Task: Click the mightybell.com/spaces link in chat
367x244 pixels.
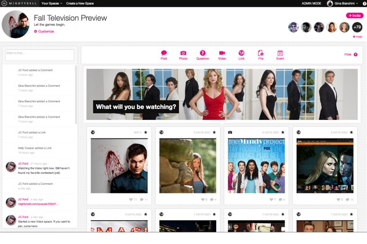Action: pyautogui.click(x=38, y=204)
